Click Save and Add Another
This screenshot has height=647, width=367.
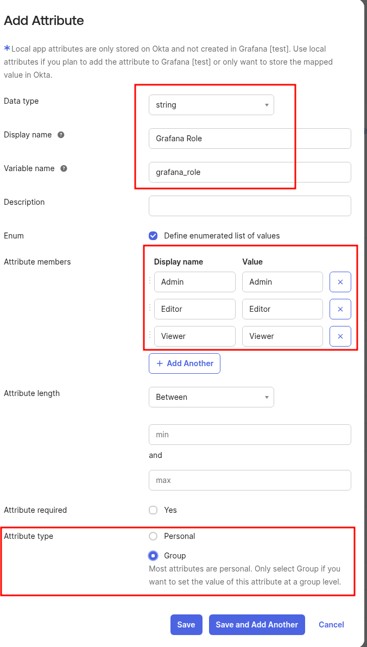(x=257, y=625)
